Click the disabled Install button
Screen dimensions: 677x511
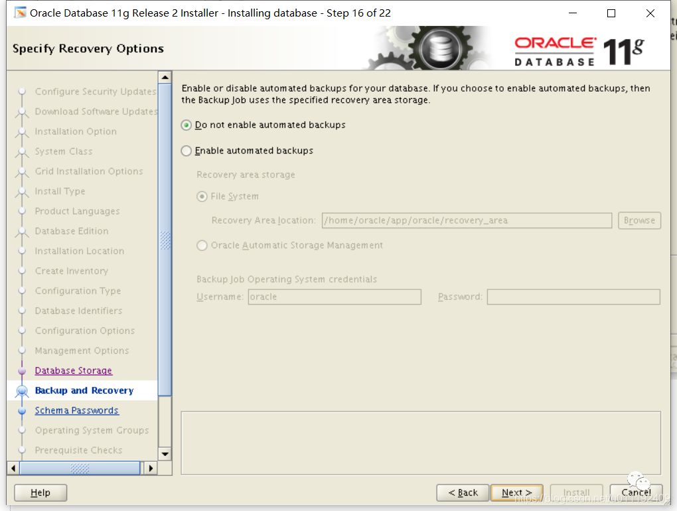tap(576, 492)
